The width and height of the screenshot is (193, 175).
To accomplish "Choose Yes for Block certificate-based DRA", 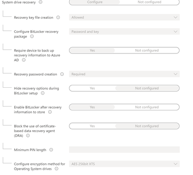I will [x=92, y=126].
